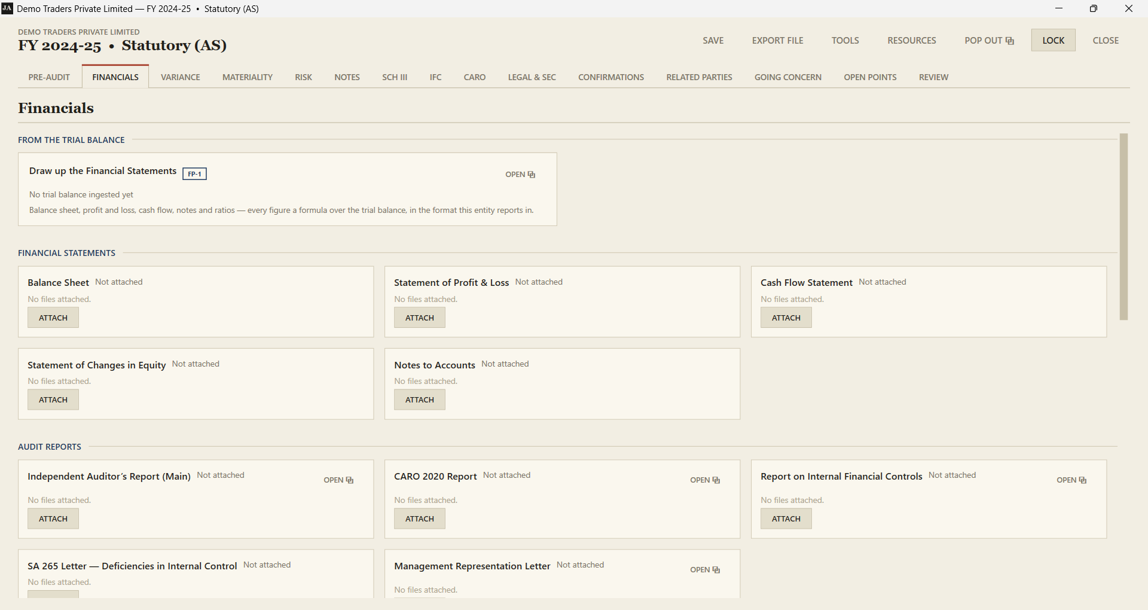Image resolution: width=1148 pixels, height=610 pixels.
Task: Attach file to Cash Flow Statement
Action: [786, 318]
